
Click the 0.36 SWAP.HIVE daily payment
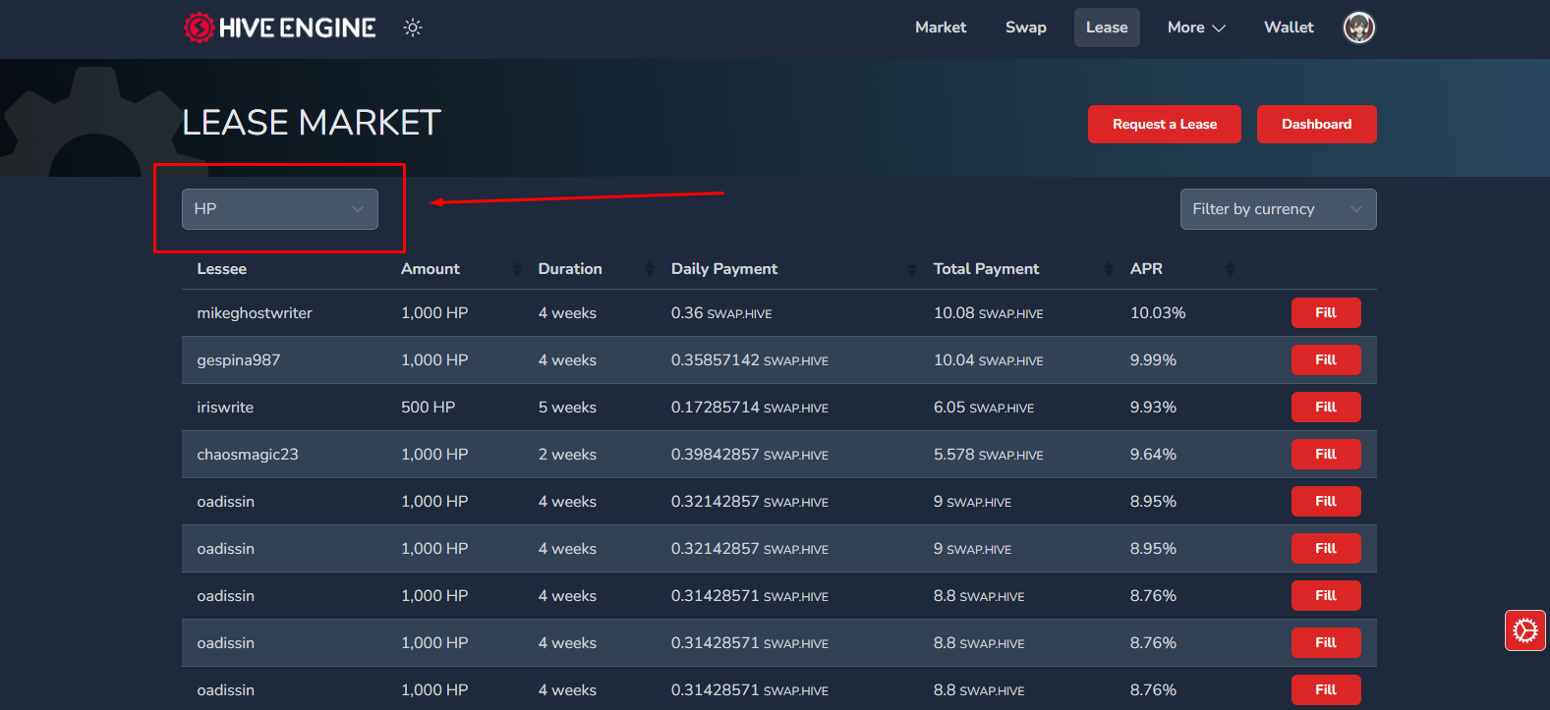(x=721, y=313)
